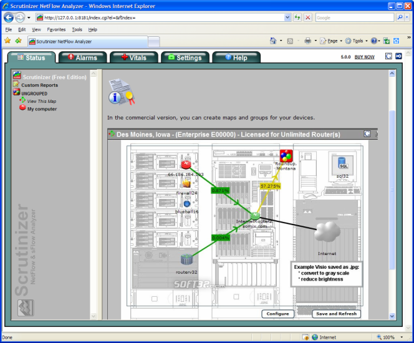Open the File menu
Image resolution: width=414 pixels, height=343 pixels.
(9, 29)
